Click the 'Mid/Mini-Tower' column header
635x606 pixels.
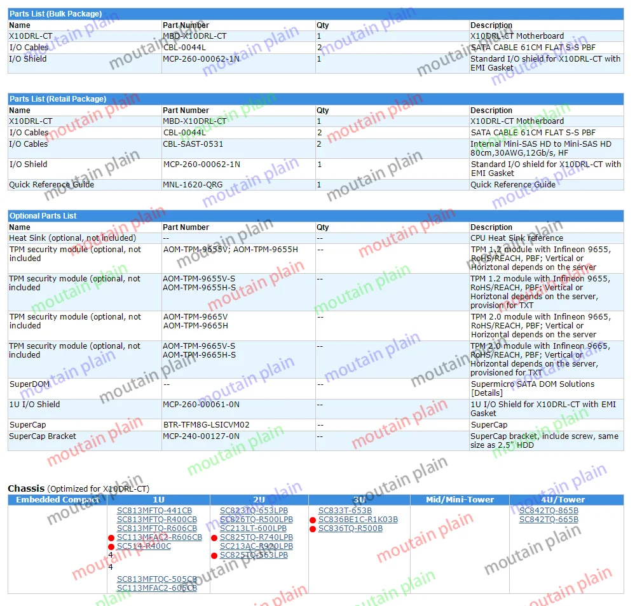pyautogui.click(x=460, y=499)
